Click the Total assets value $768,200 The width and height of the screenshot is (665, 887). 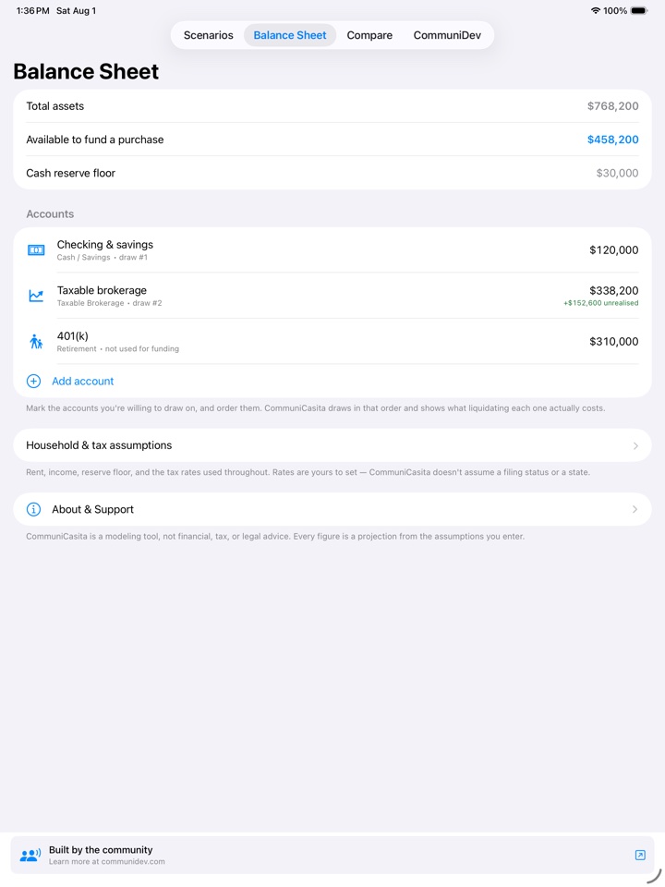click(x=613, y=105)
